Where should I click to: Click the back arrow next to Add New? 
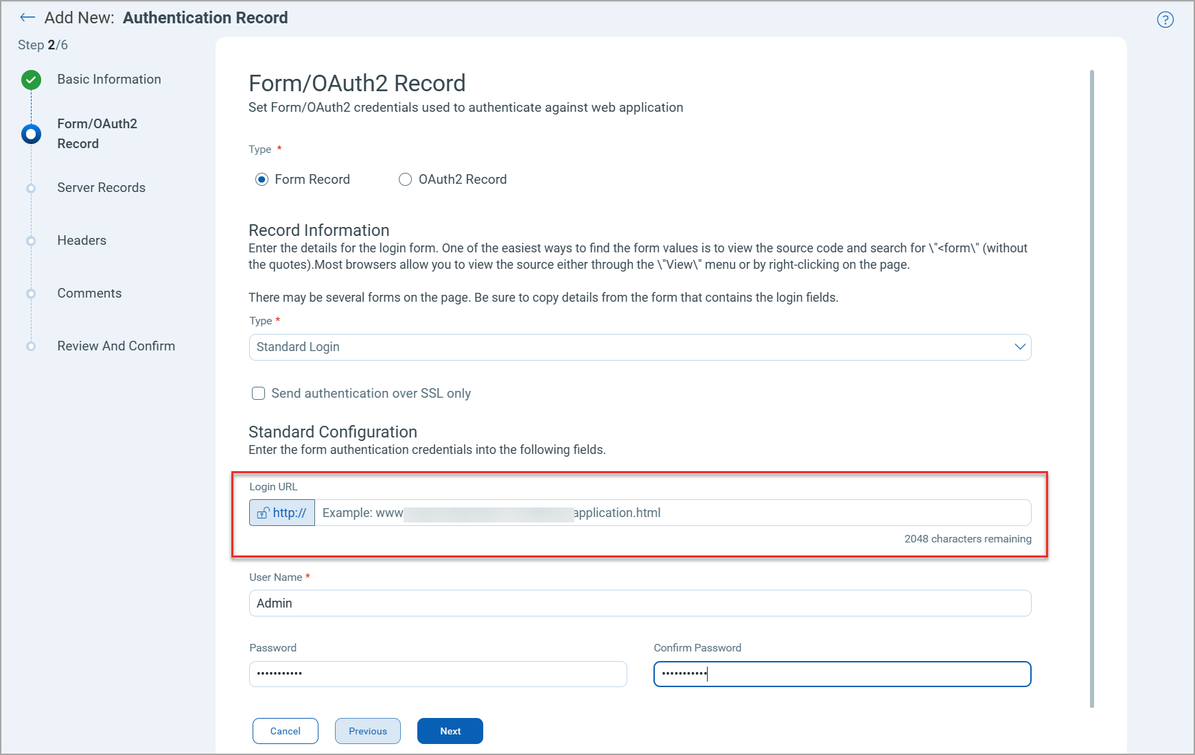[27, 17]
